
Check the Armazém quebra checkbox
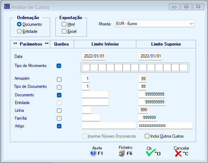click(x=59, y=79)
